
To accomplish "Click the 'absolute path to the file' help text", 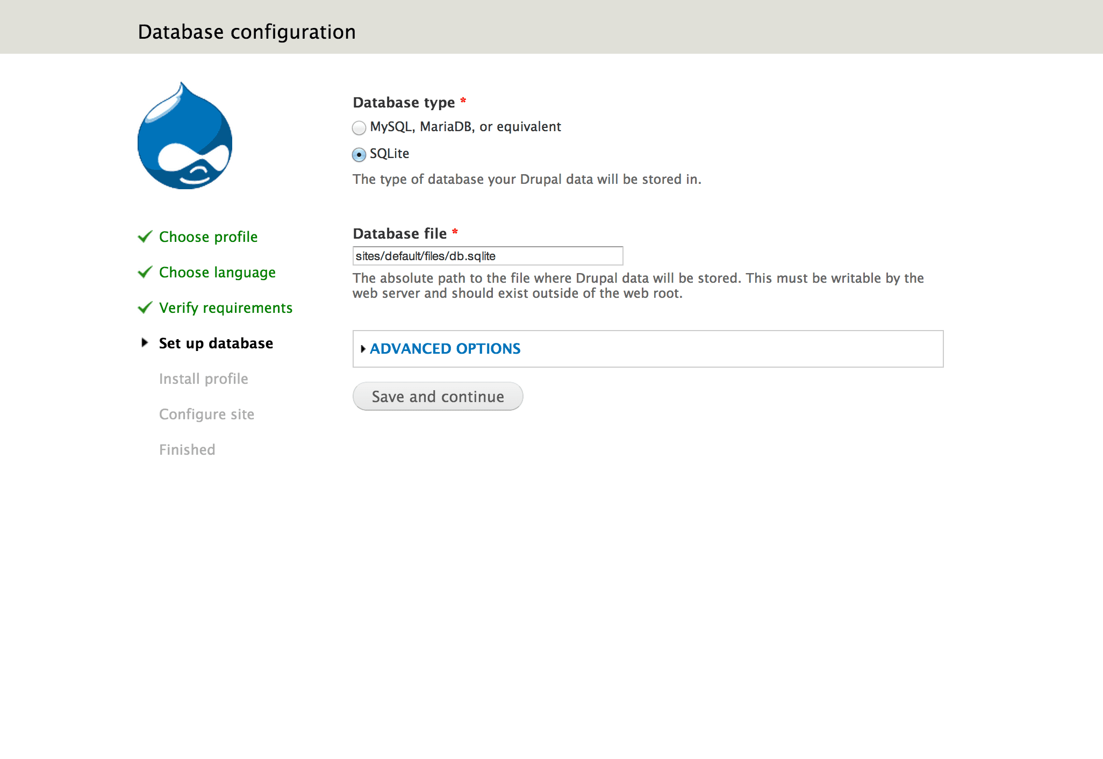I will point(638,286).
